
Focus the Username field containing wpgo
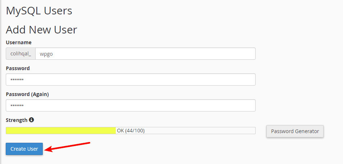pyautogui.click(x=145, y=54)
